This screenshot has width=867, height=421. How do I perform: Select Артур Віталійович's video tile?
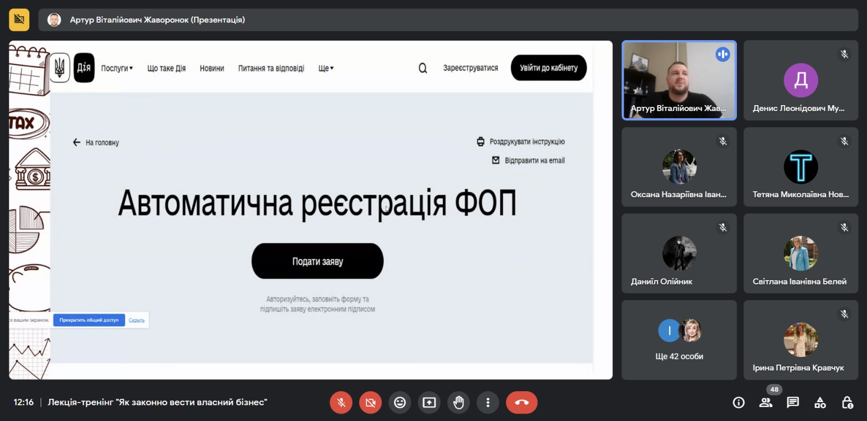tap(679, 80)
